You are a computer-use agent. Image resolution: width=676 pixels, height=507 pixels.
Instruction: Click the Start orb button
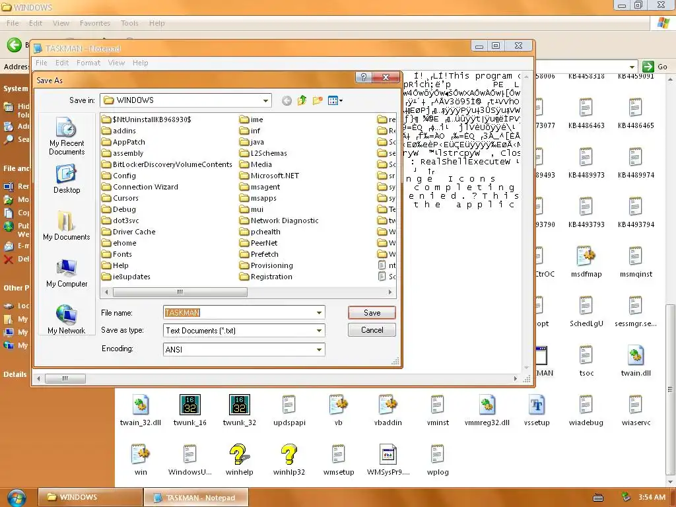[x=17, y=498]
